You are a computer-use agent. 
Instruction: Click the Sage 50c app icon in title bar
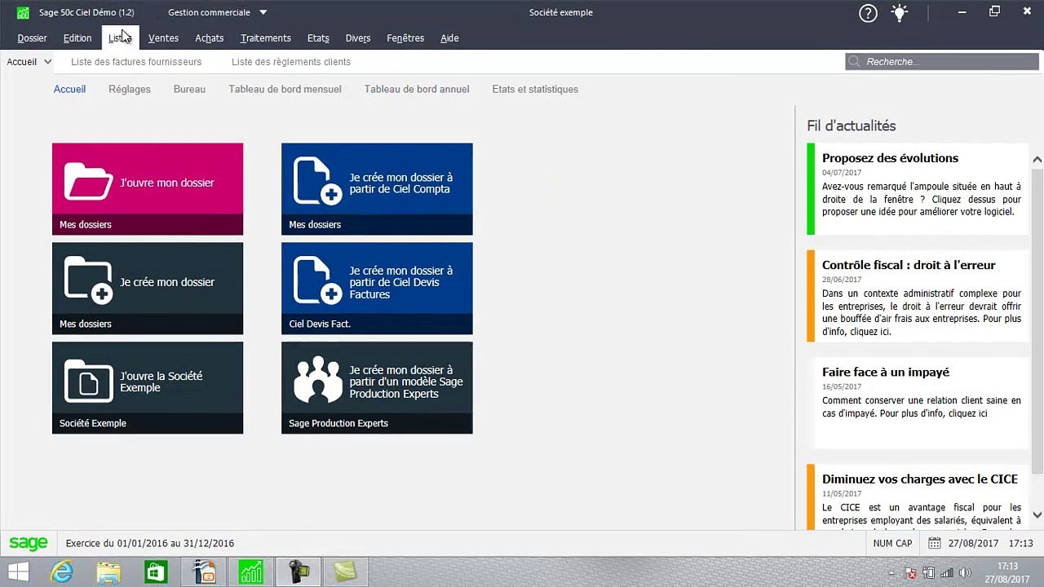23,12
